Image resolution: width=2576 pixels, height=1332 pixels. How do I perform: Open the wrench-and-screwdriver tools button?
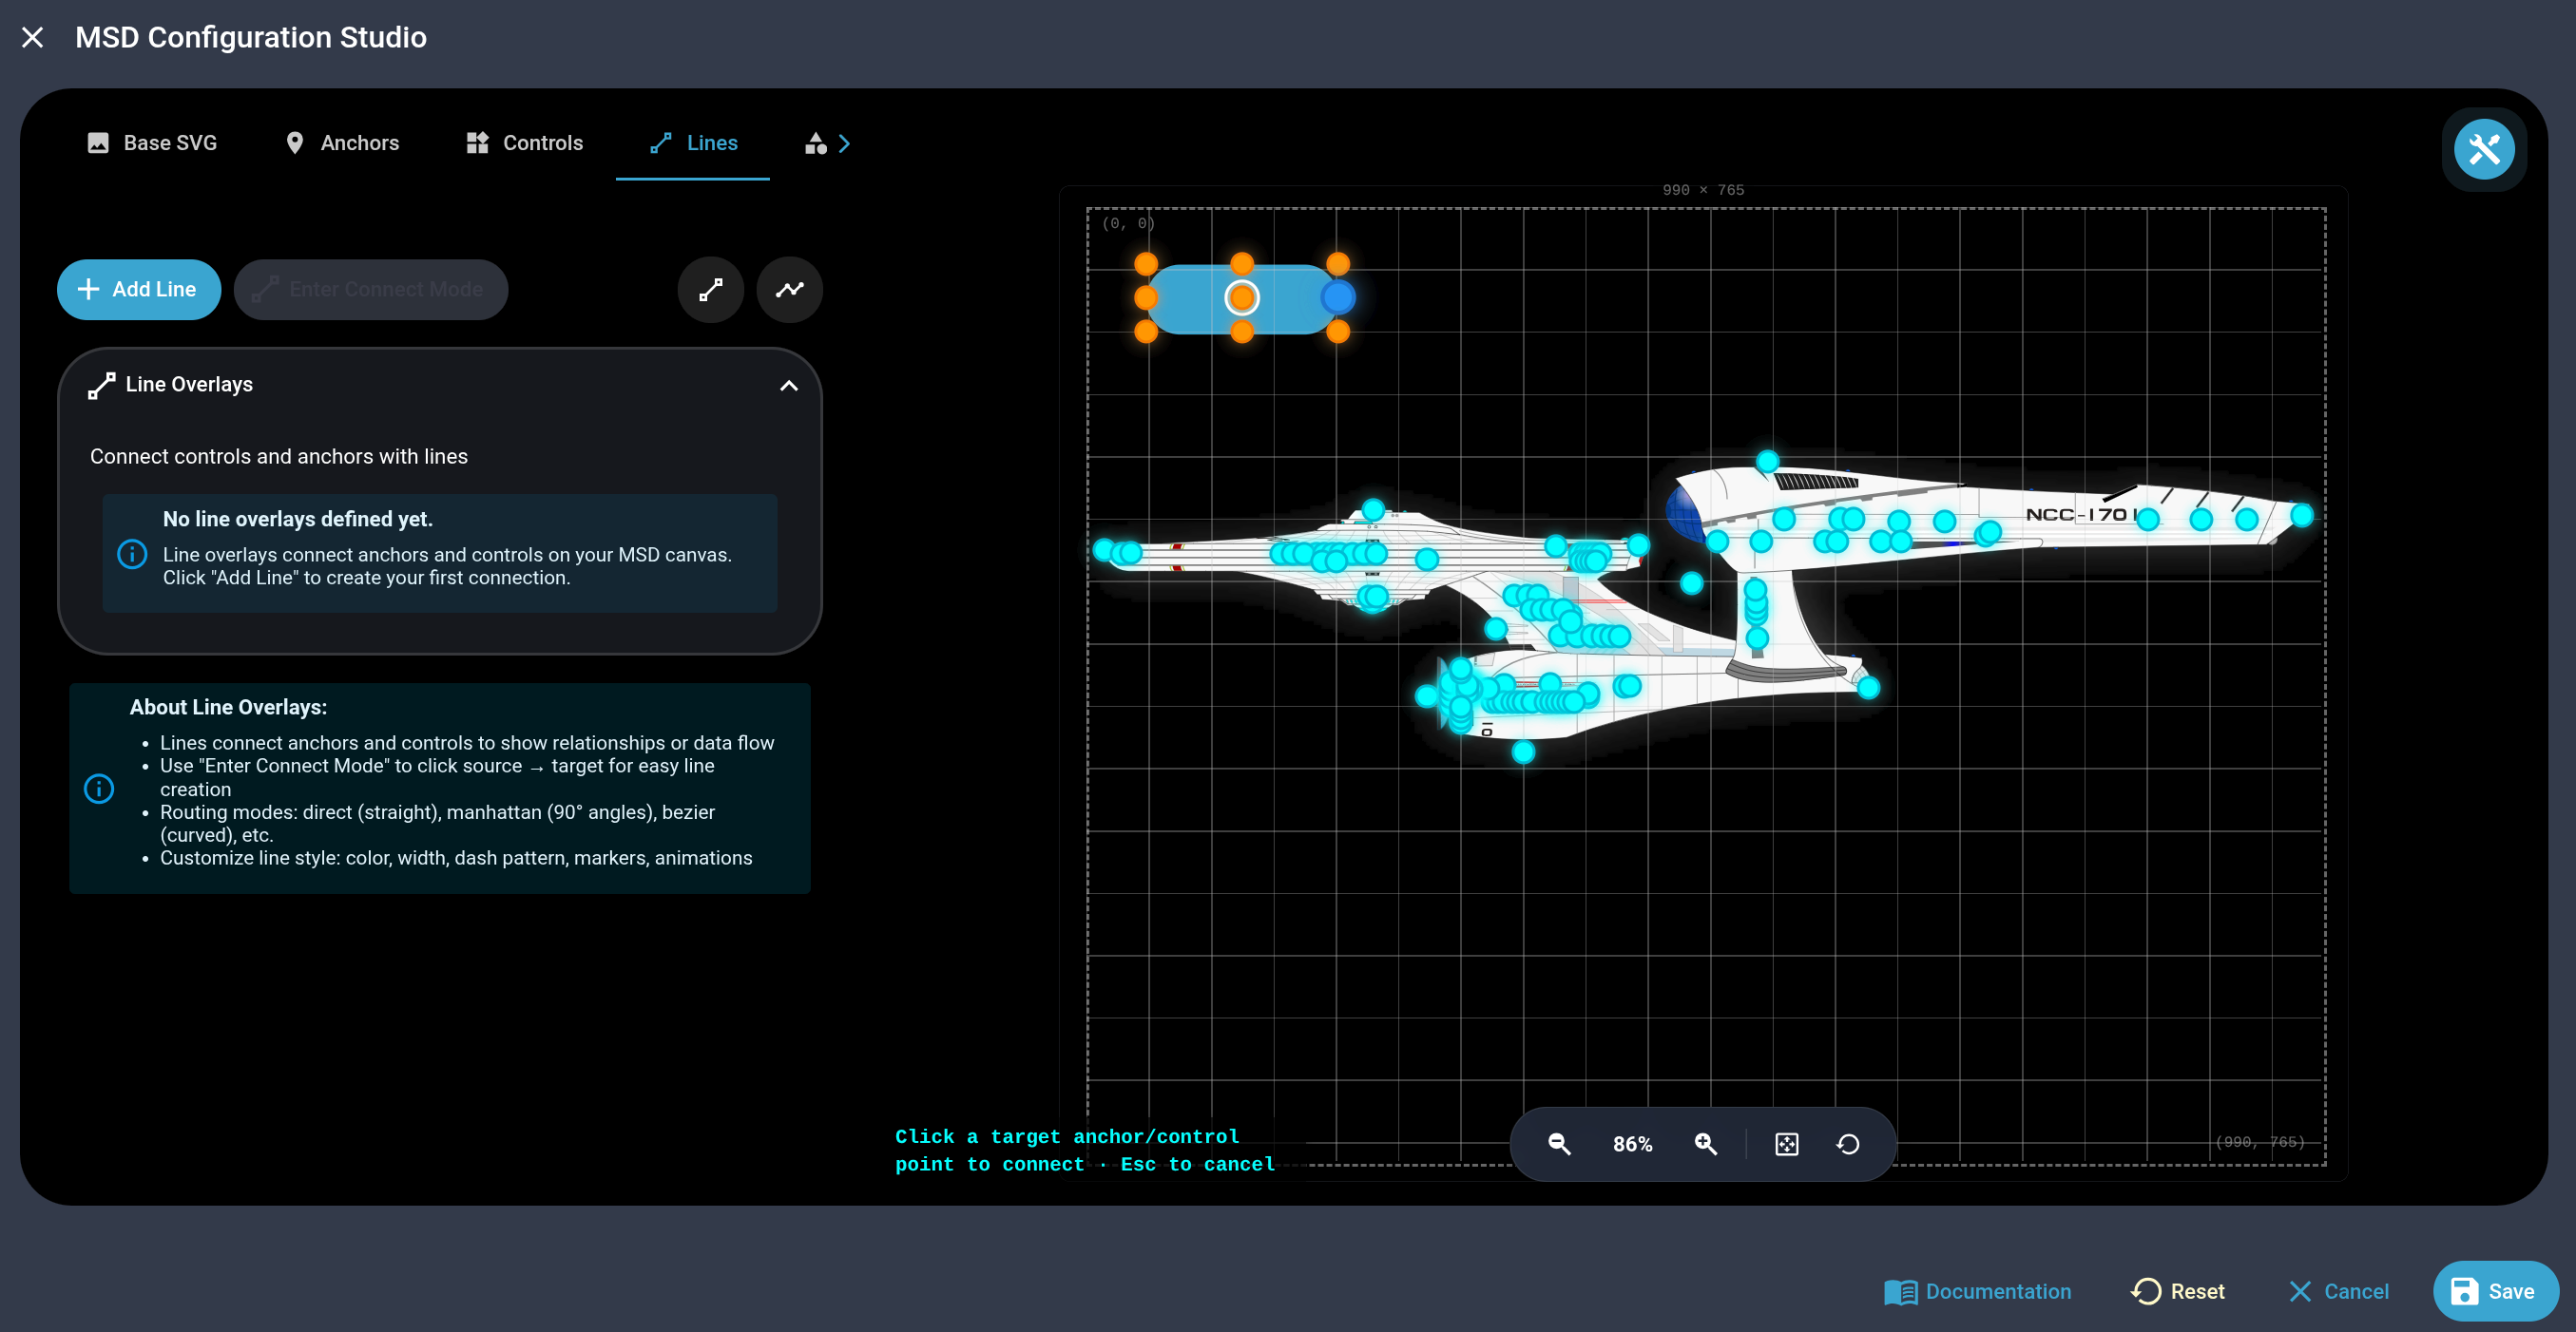(x=2484, y=150)
